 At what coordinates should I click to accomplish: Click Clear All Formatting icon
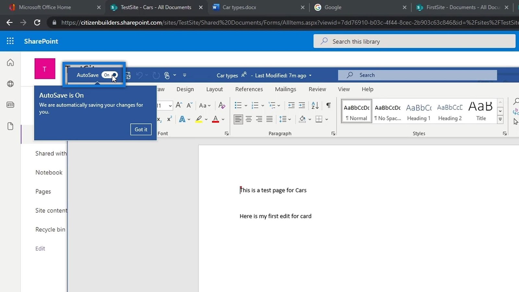click(222, 105)
